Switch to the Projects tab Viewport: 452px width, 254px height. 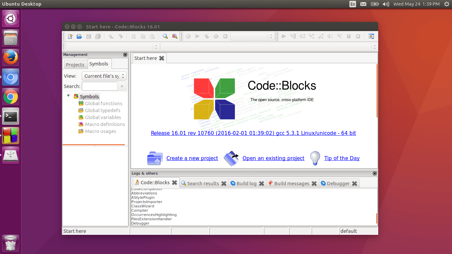point(75,64)
